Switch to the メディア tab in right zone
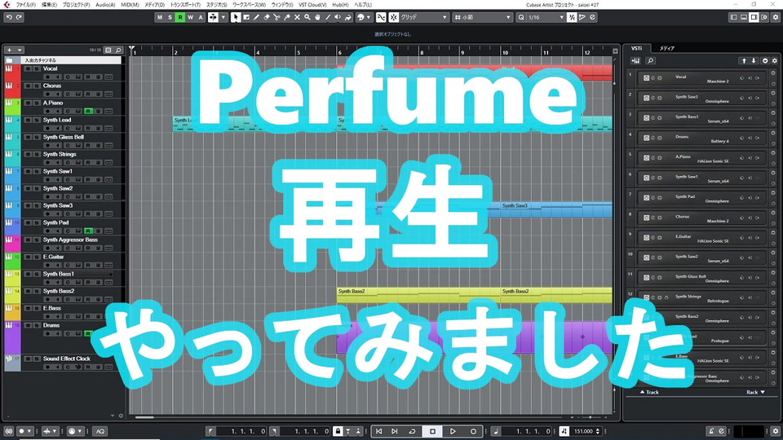 point(666,48)
